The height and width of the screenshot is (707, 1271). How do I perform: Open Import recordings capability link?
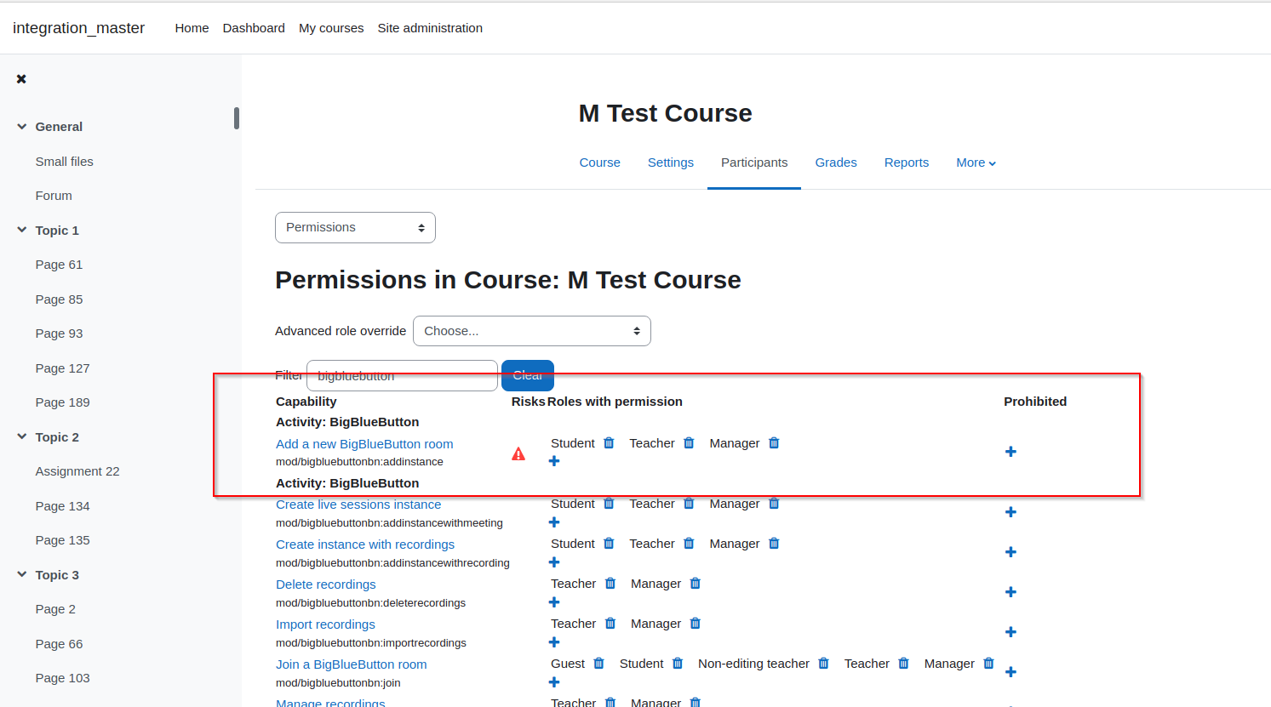click(x=325, y=624)
